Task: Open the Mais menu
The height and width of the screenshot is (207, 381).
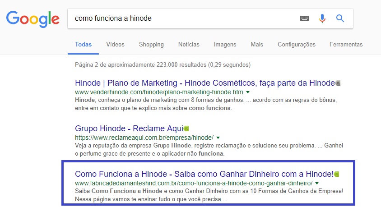Action: pos(257,44)
